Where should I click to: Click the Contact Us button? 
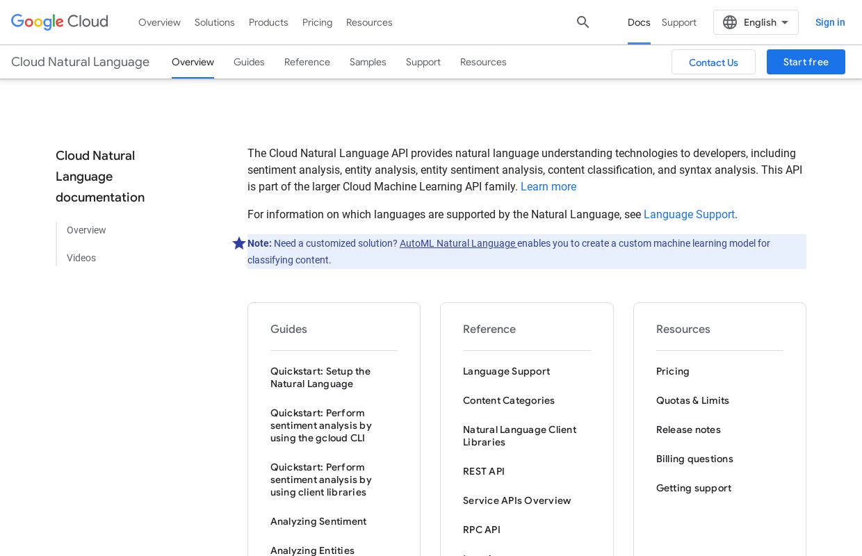click(x=713, y=62)
